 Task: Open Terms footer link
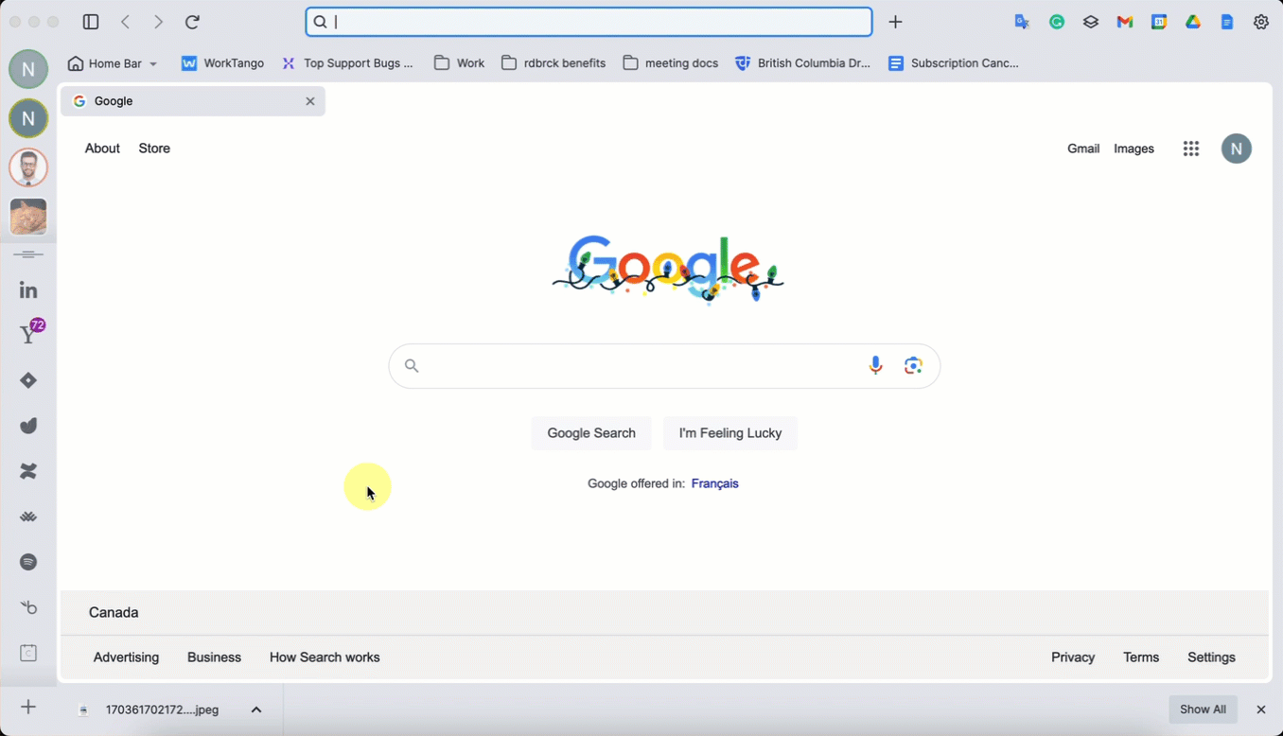point(1141,657)
